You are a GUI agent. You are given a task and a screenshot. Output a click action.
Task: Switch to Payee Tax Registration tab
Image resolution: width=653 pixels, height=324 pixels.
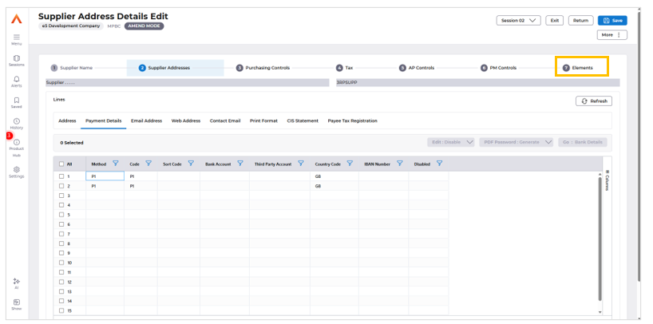click(352, 121)
